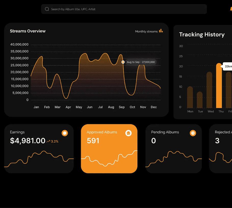Viewport: 232px width, 208px height.
Task: Click the Tracking History heading
Action: click(202, 34)
